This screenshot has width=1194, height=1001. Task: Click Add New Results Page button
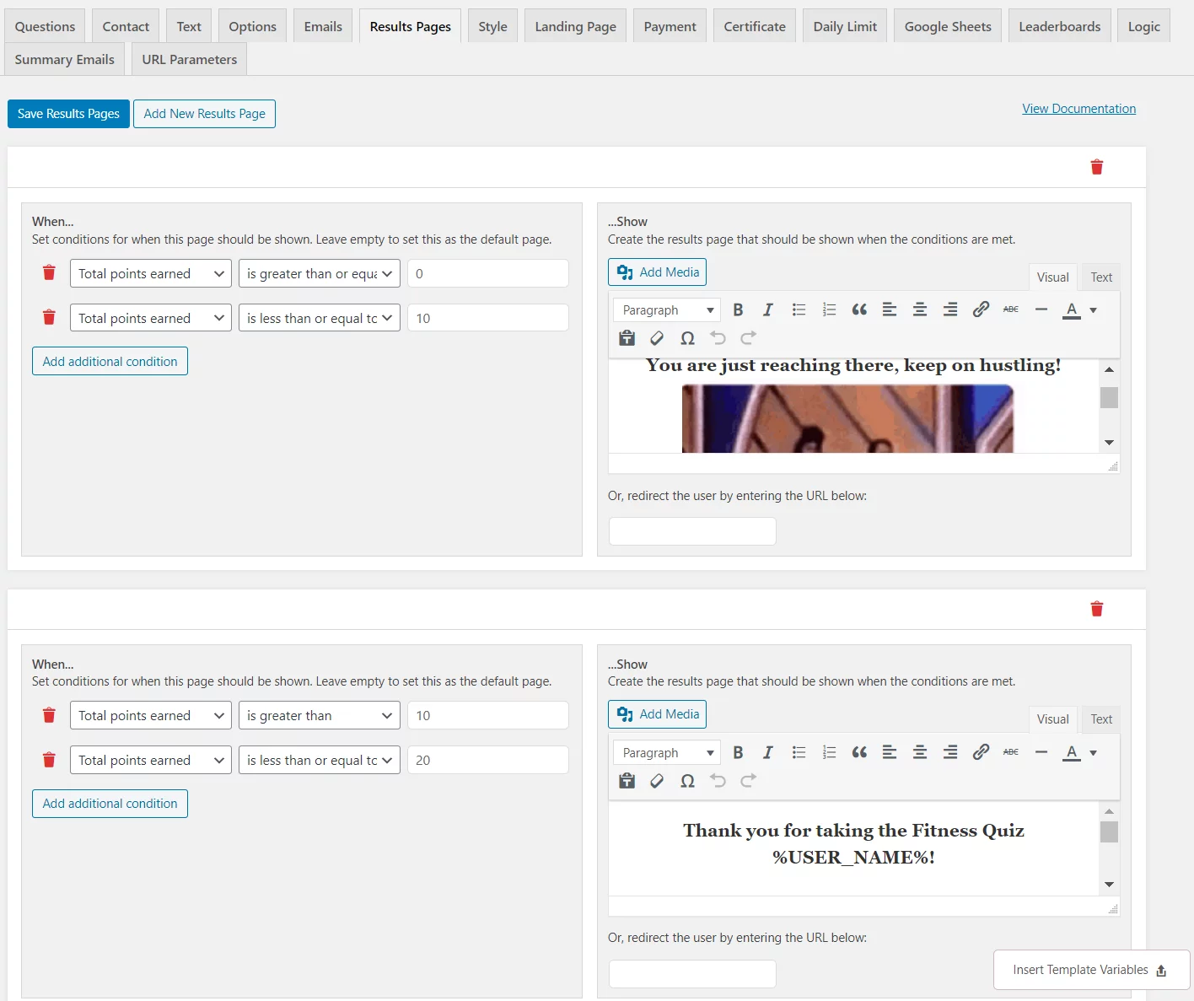(x=204, y=114)
